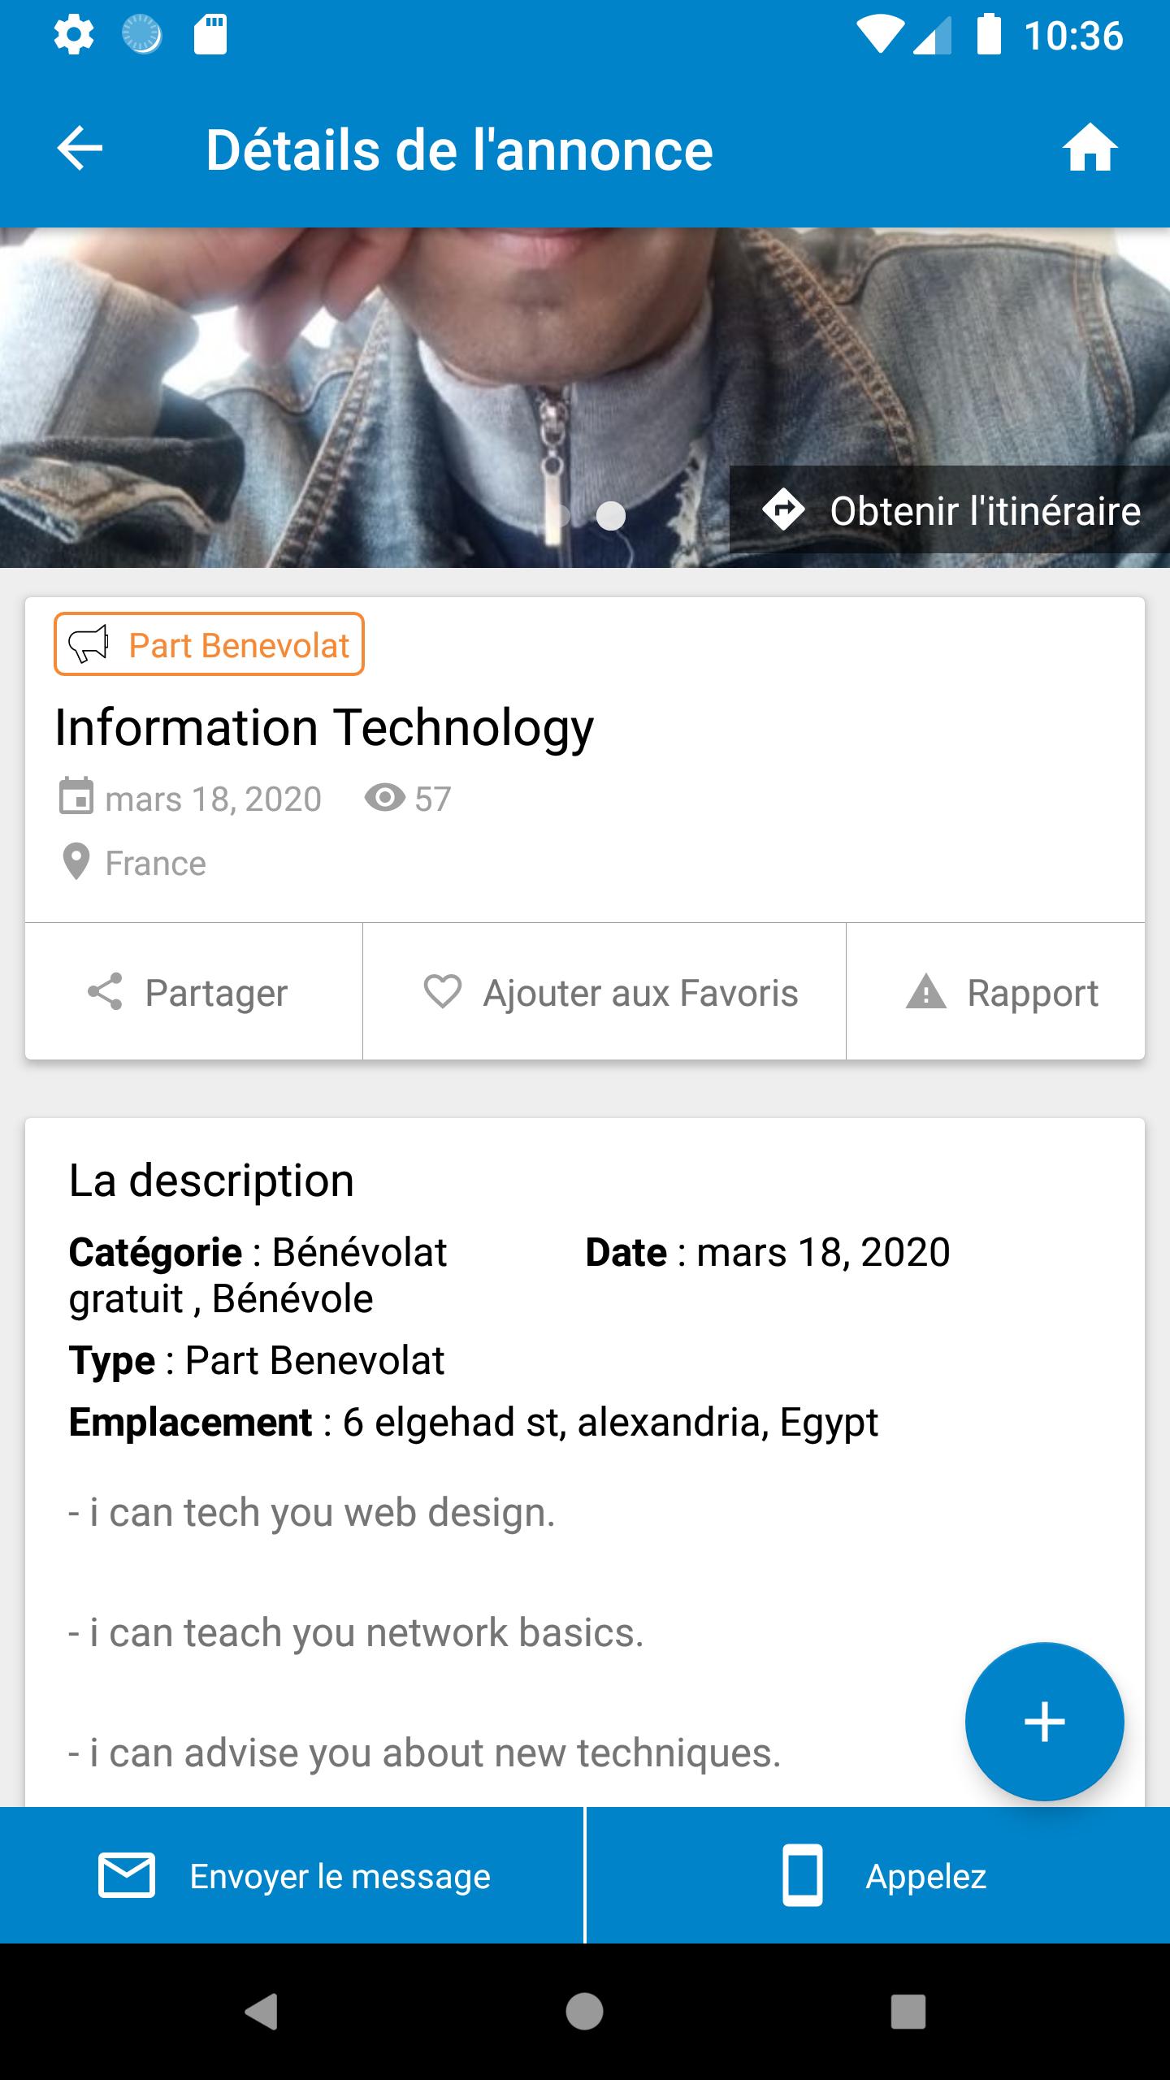Tap the back arrow icon

click(80, 149)
